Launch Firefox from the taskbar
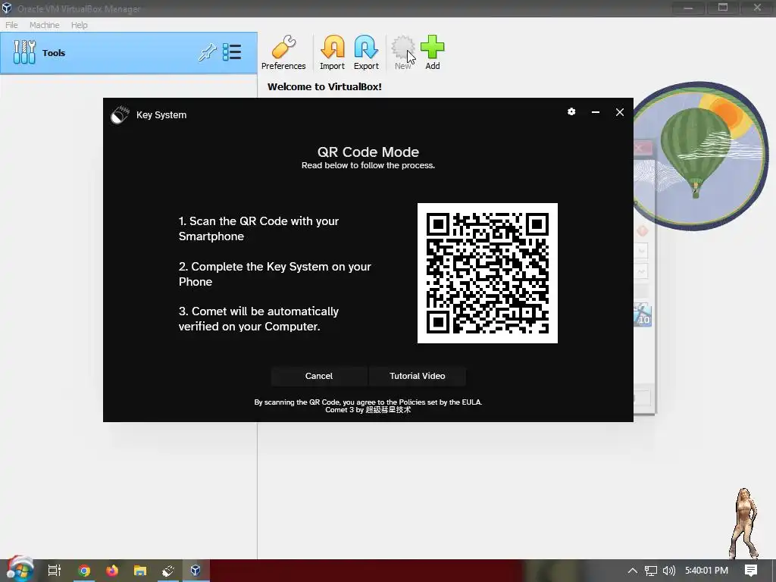Image resolution: width=776 pixels, height=582 pixels. (112, 571)
